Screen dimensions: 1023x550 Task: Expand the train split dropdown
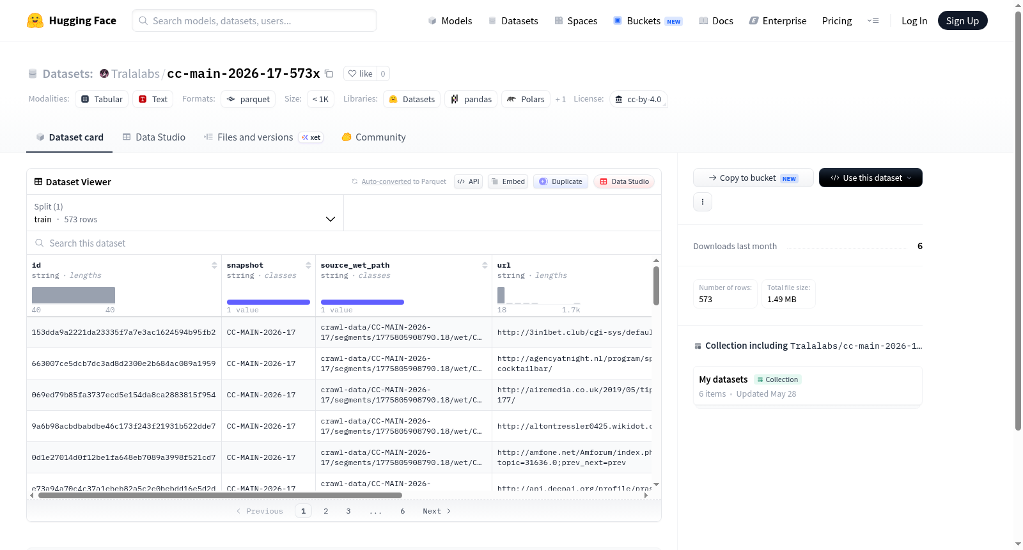click(185, 213)
